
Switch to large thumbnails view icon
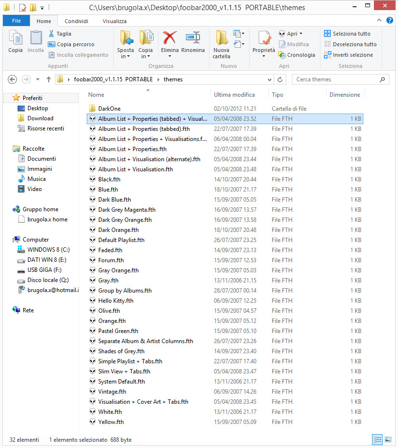pyautogui.click(x=388, y=439)
